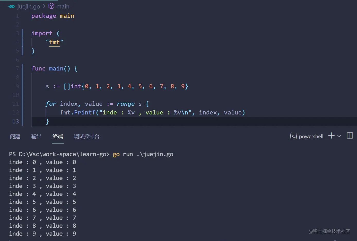
Task: Click the powershell terminal label
Action: pyautogui.click(x=311, y=136)
